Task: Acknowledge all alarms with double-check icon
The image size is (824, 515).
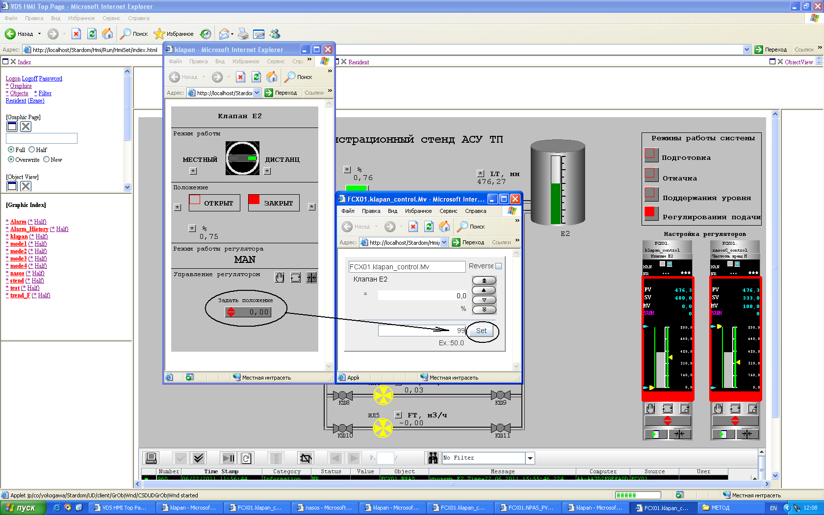Action: [198, 458]
